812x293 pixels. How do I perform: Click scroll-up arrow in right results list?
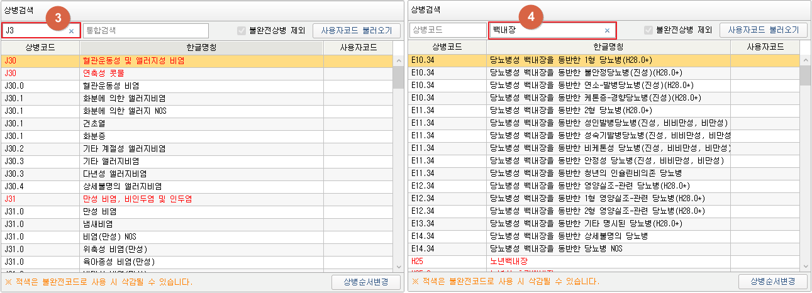point(804,60)
